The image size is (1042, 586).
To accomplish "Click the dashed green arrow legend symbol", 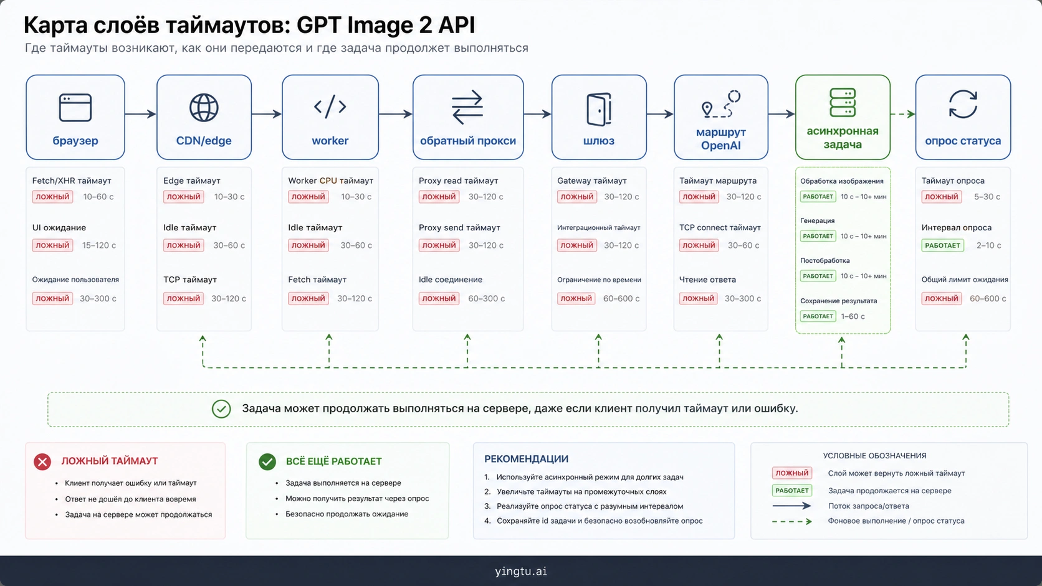I will click(791, 521).
